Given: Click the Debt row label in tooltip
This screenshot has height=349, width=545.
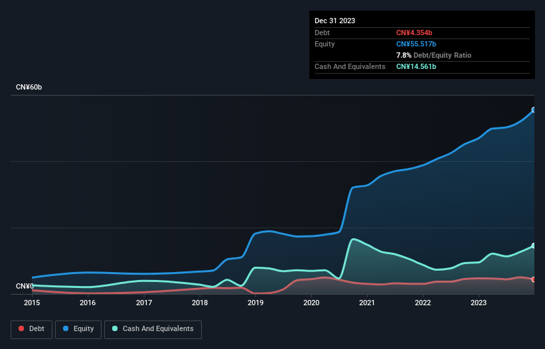Looking at the screenshot, I should [322, 33].
